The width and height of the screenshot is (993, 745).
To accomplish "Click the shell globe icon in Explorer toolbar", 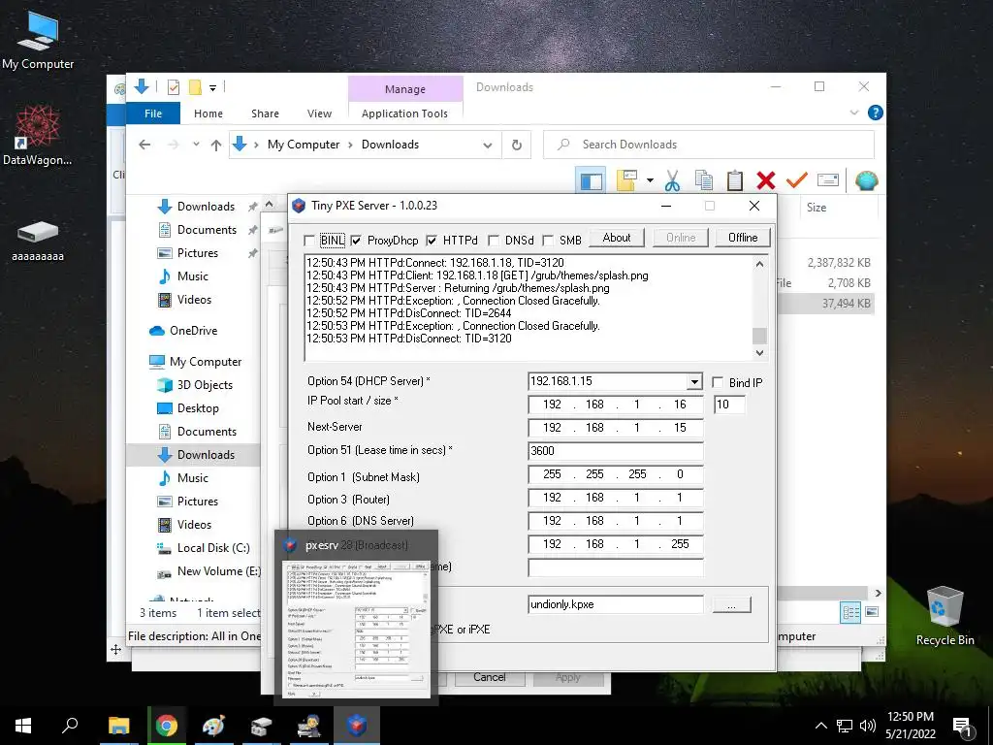I will [866, 181].
